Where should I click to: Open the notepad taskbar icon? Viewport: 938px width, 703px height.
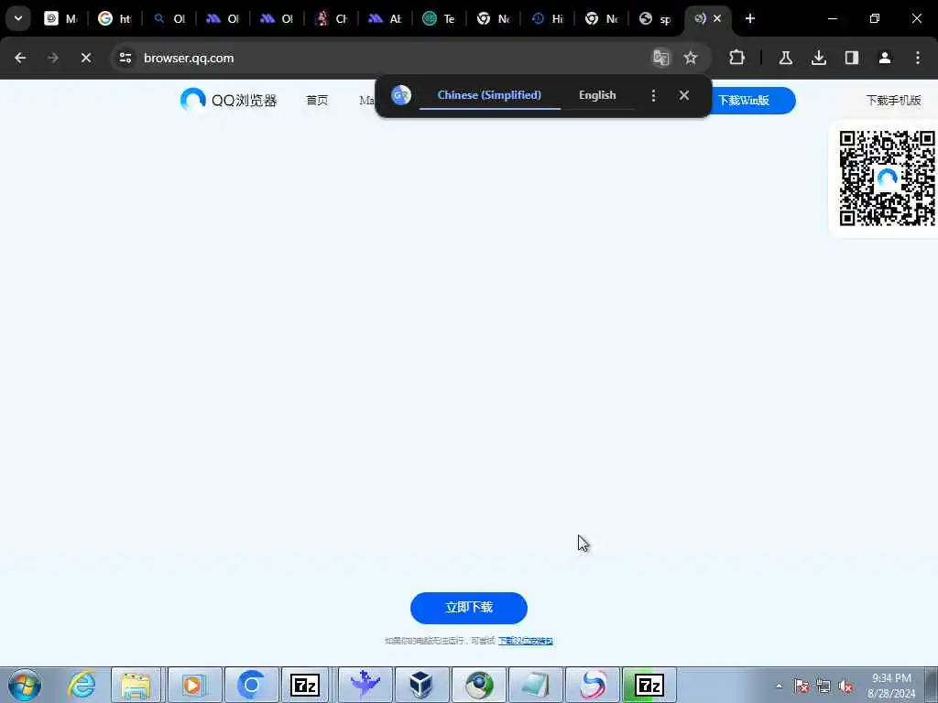click(x=536, y=685)
